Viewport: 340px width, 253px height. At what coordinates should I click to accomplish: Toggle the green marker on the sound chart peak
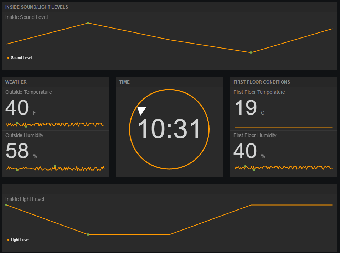tap(88, 23)
